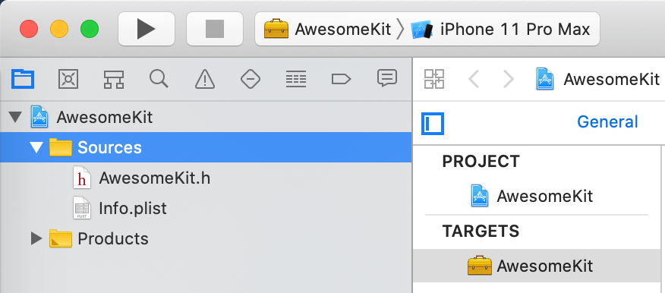Image resolution: width=665 pixels, height=293 pixels.
Task: Show the Report navigator speech bubble
Action: pos(387,79)
